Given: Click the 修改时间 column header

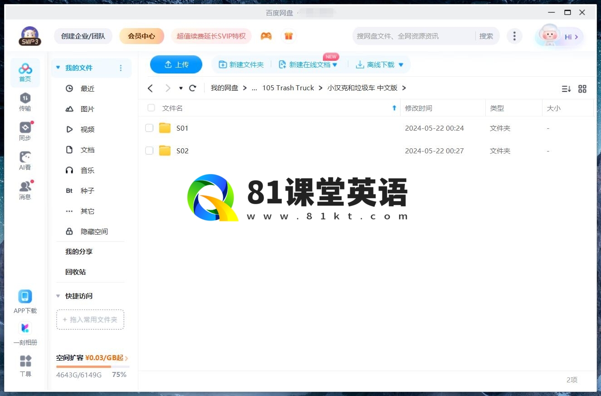Looking at the screenshot, I should 418,108.
